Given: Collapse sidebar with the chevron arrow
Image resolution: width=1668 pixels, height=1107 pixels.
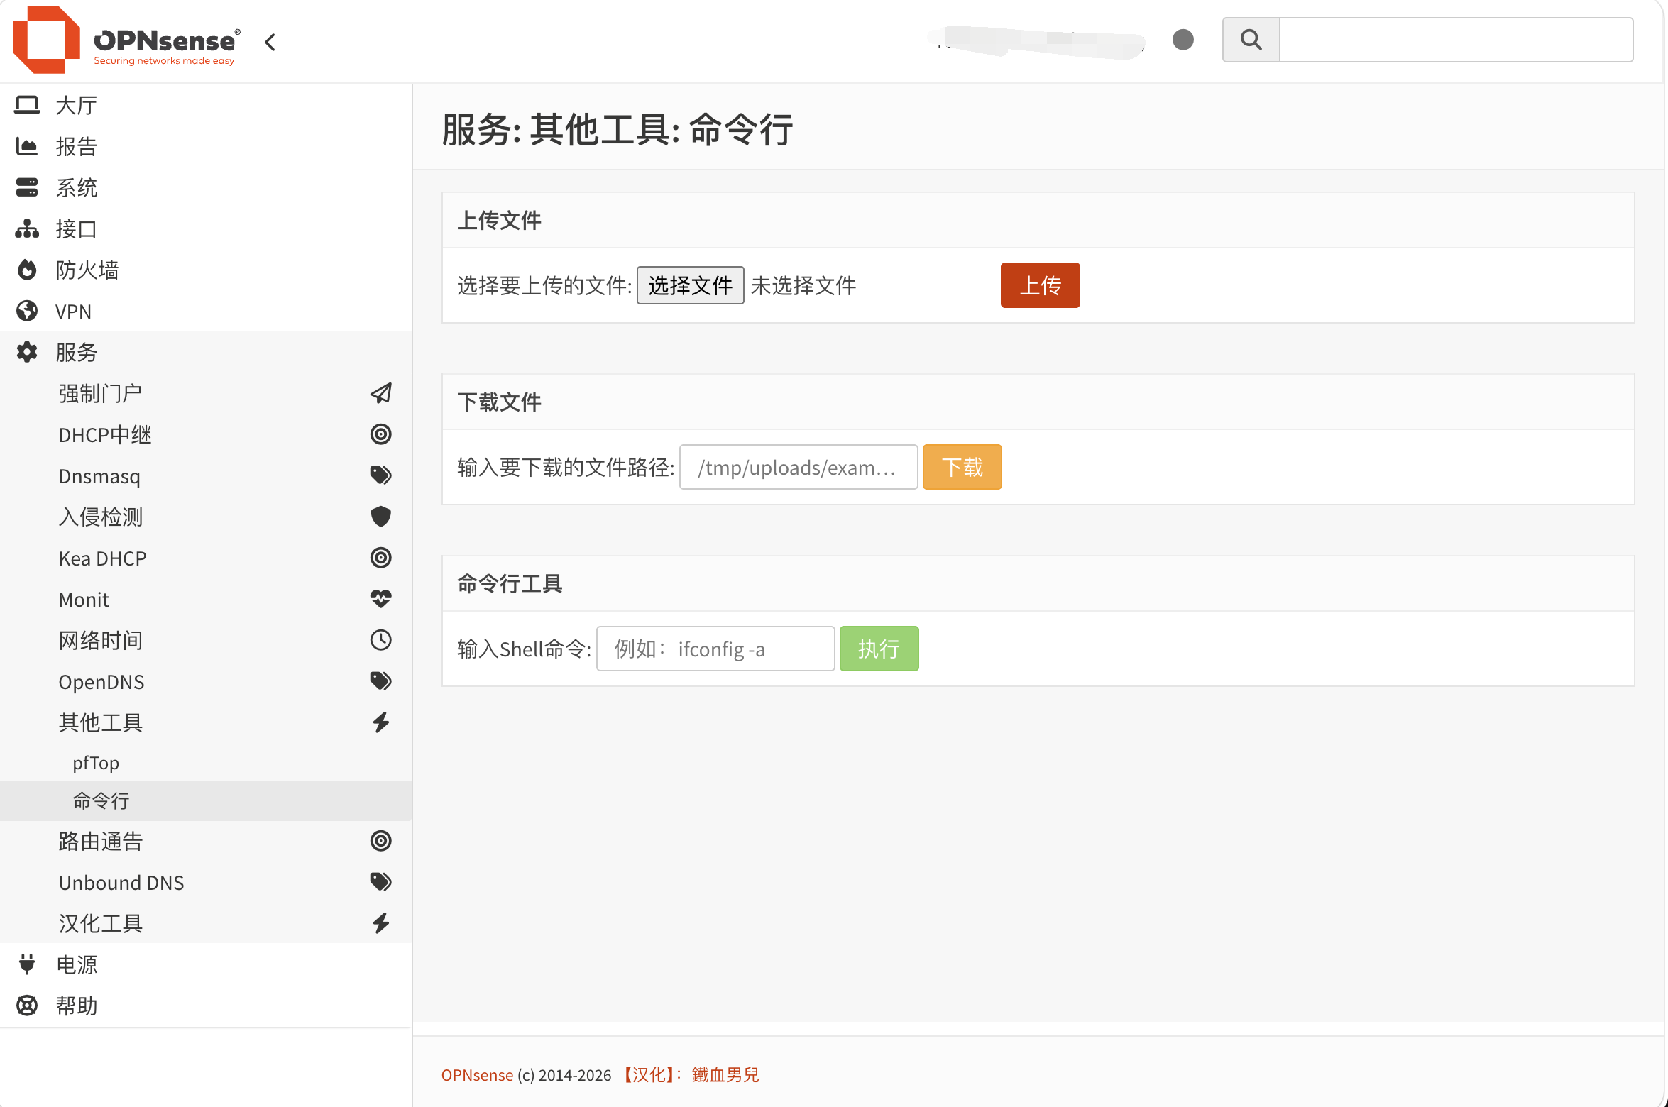Looking at the screenshot, I should (x=270, y=42).
